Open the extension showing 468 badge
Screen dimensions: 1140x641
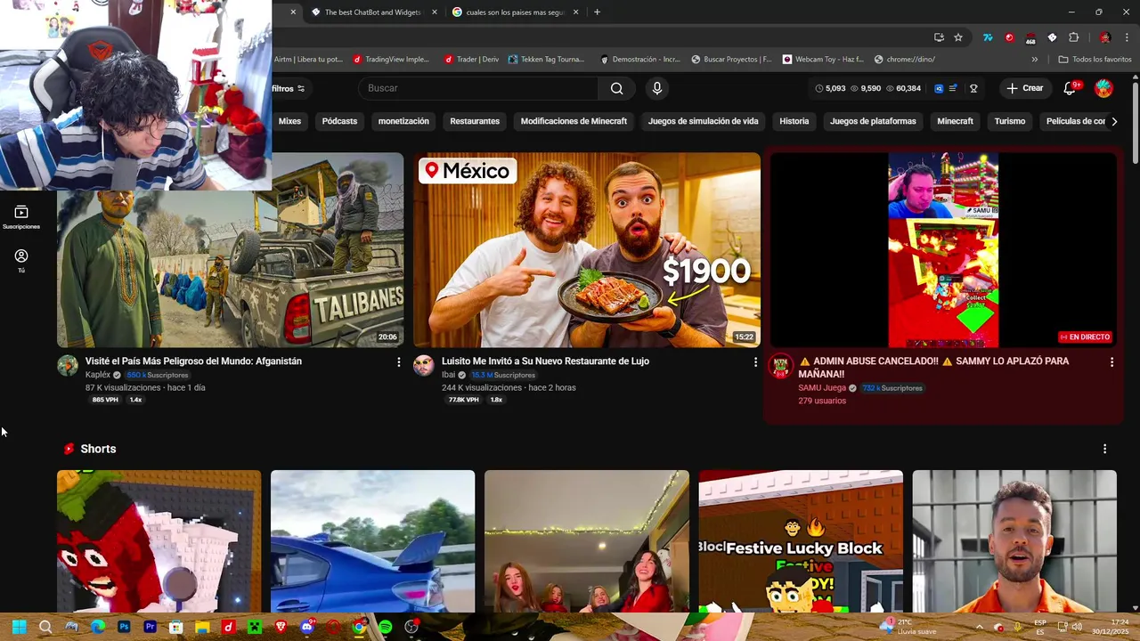pyautogui.click(x=1030, y=38)
